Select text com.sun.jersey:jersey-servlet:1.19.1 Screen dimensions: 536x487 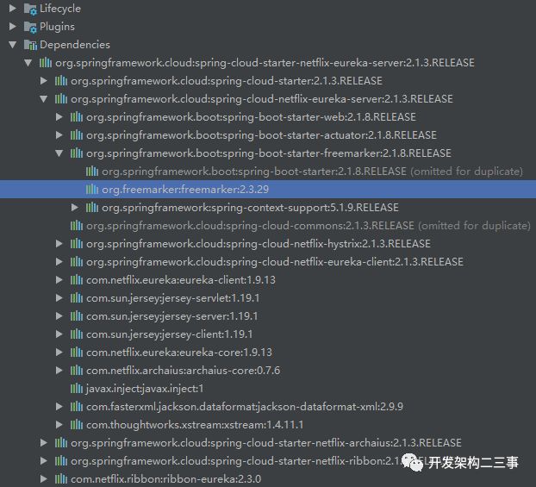[x=173, y=298]
